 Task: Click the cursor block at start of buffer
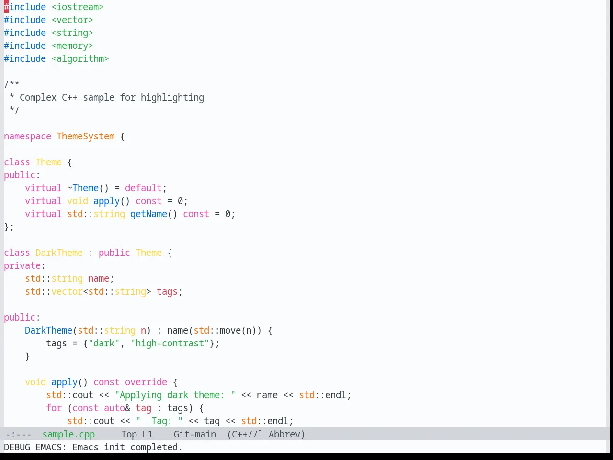[x=6, y=7]
